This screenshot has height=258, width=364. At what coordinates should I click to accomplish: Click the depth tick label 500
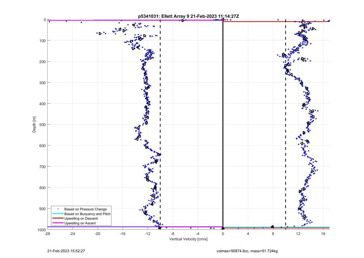(43, 125)
